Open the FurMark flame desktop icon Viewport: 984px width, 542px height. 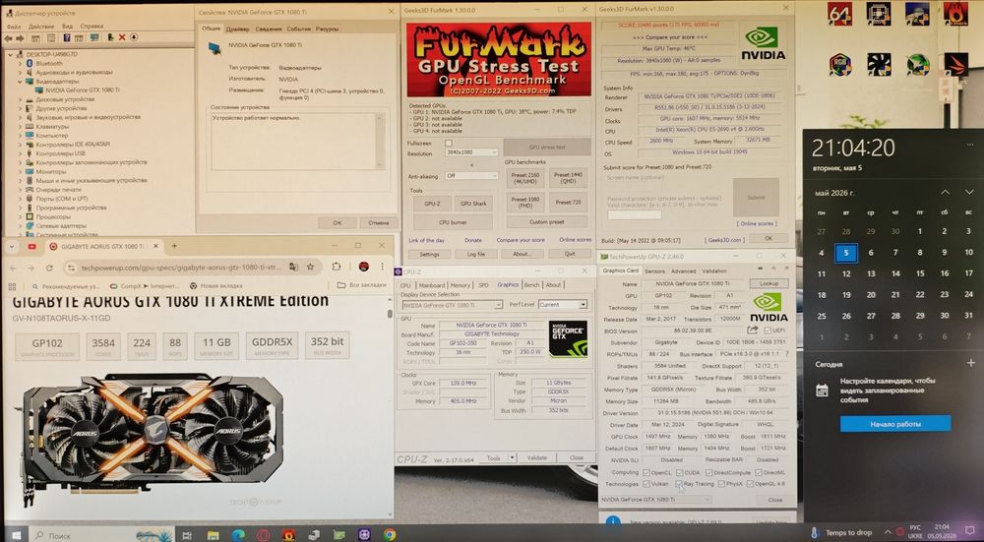pos(955,14)
